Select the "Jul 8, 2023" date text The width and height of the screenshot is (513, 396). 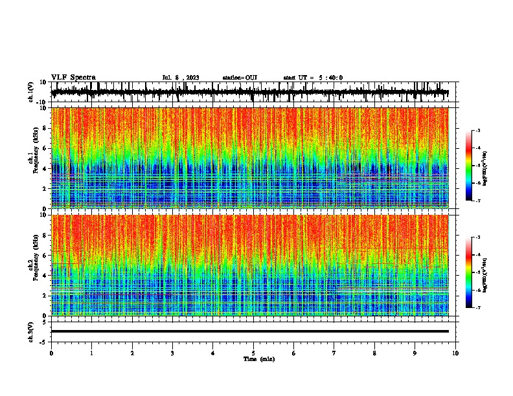point(181,78)
